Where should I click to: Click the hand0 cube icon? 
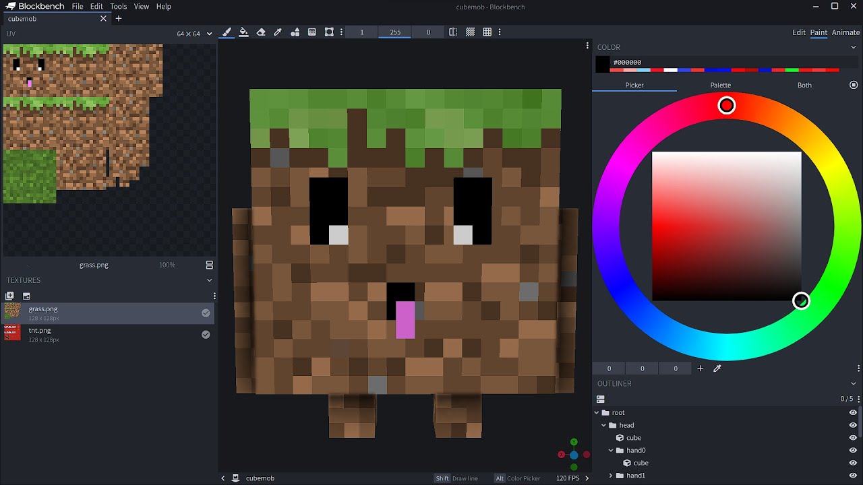[x=627, y=463]
